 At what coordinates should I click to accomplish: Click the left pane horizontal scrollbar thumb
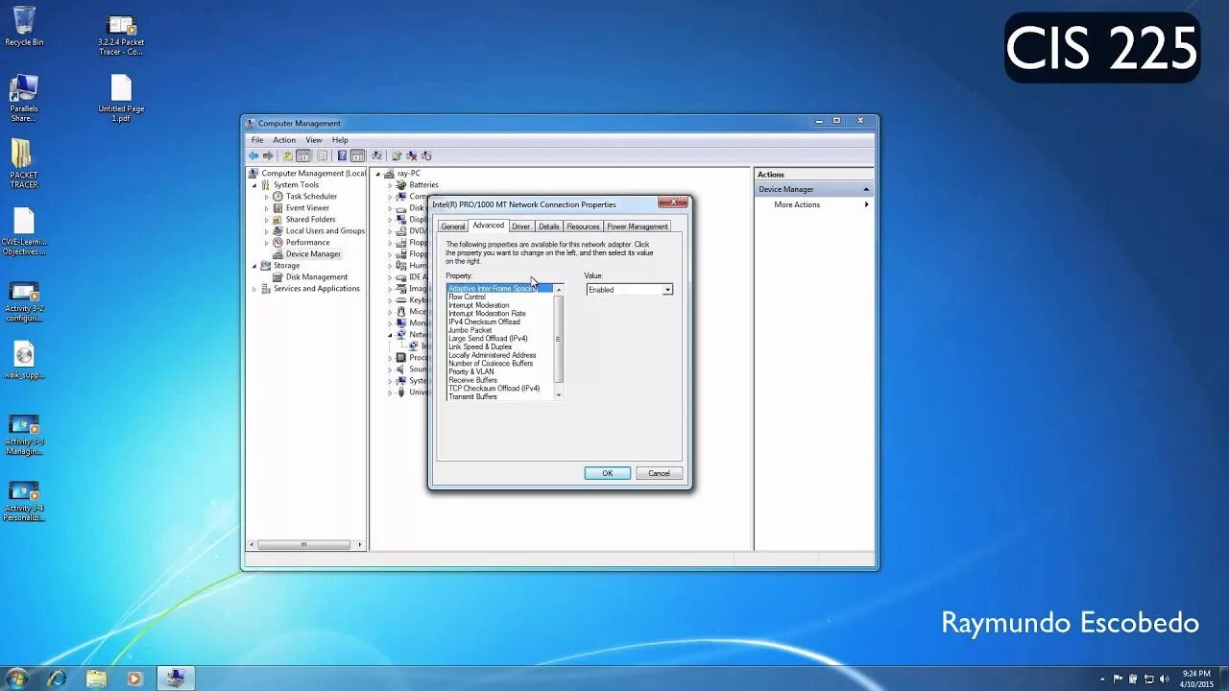click(303, 544)
